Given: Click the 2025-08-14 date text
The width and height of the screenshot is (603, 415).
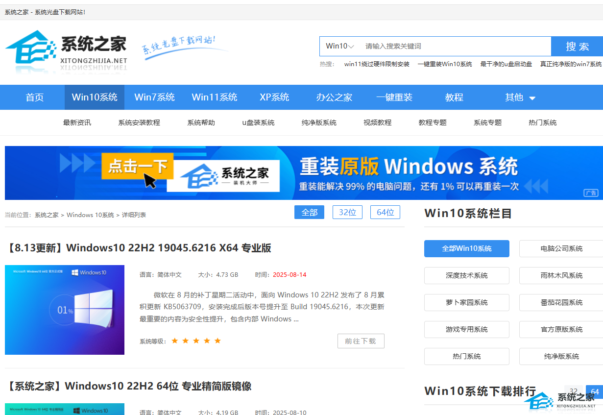Looking at the screenshot, I should click(289, 274).
